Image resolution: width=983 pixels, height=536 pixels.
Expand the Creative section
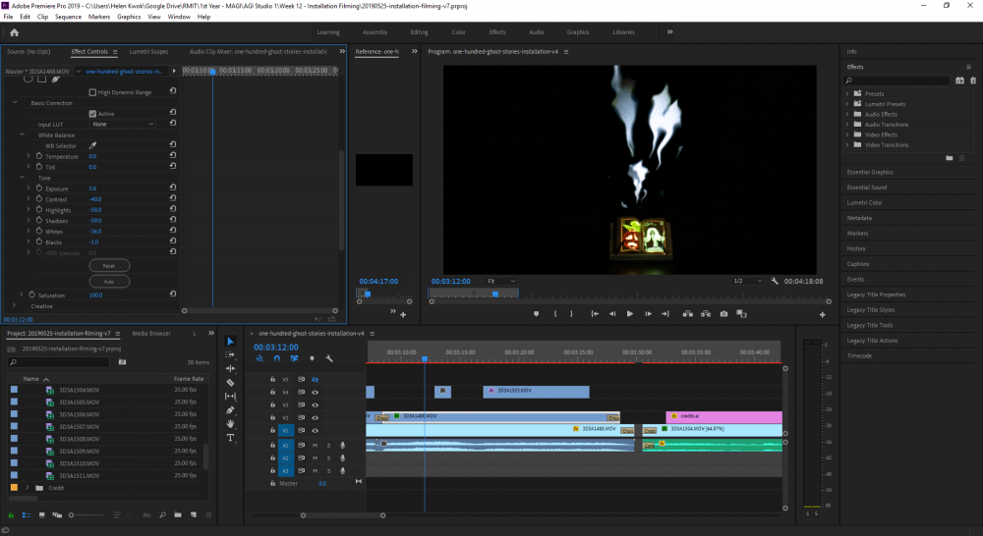pos(14,305)
